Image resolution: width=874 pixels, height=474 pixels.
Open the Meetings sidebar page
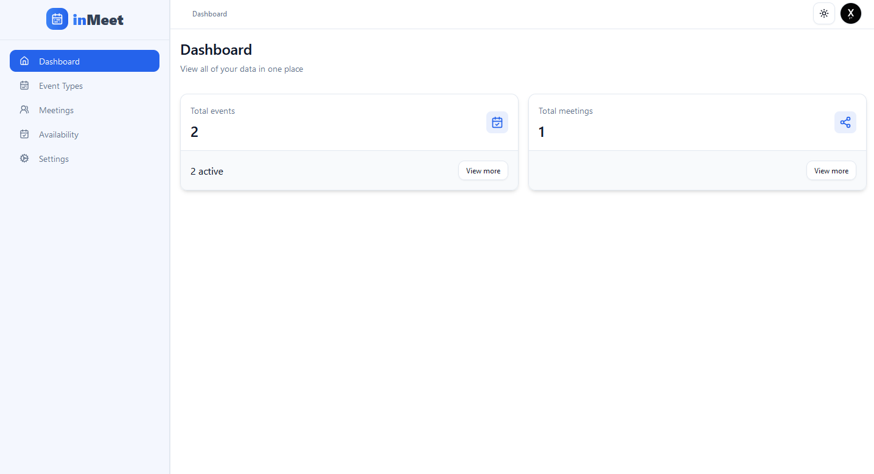85,110
